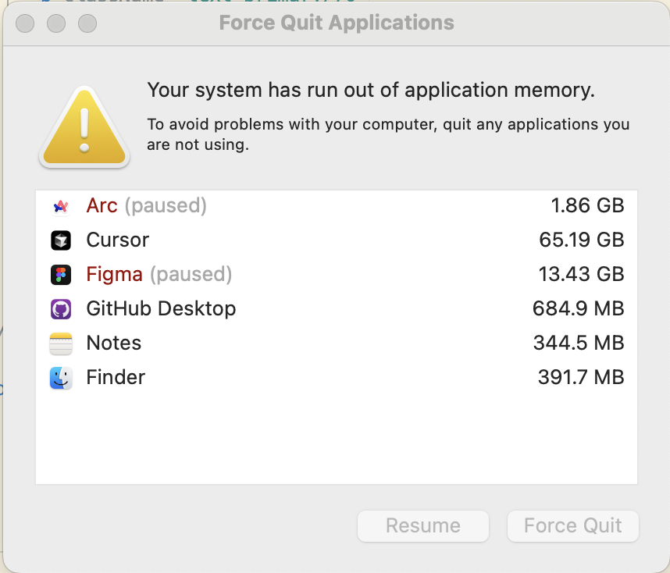The height and width of the screenshot is (573, 670).
Task: Click the Figma app icon
Action: (61, 275)
